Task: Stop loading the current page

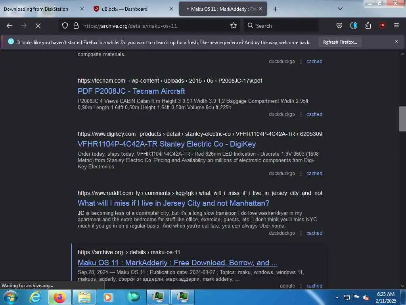Action: [38, 26]
